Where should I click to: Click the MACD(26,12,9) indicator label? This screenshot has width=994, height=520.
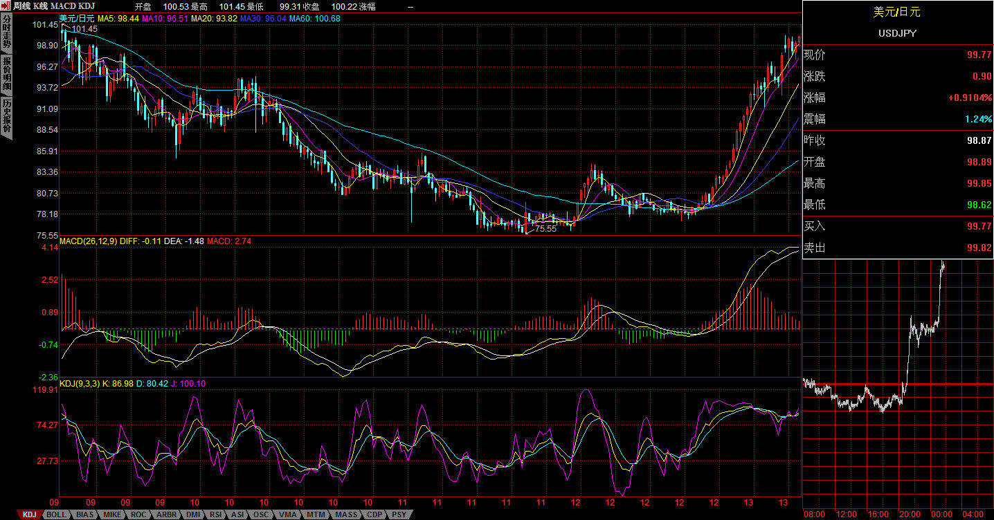[89, 241]
